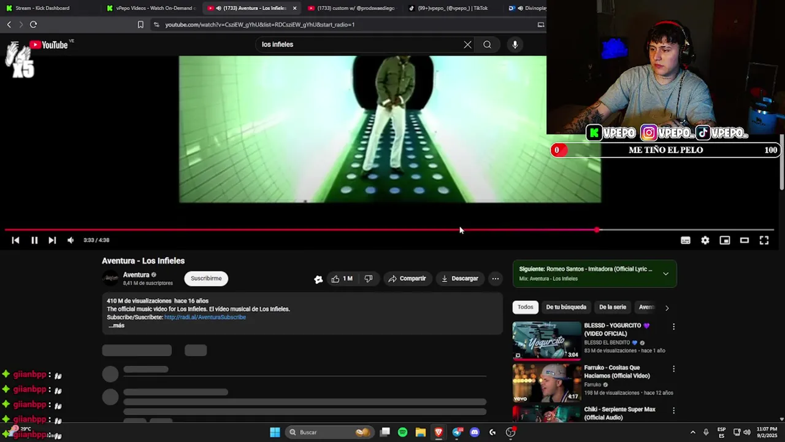Open the Compartir share dialog
Viewport: 785px width, 442px height.
point(407,279)
